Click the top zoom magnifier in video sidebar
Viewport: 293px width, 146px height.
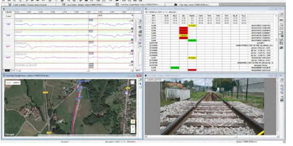click(282, 85)
